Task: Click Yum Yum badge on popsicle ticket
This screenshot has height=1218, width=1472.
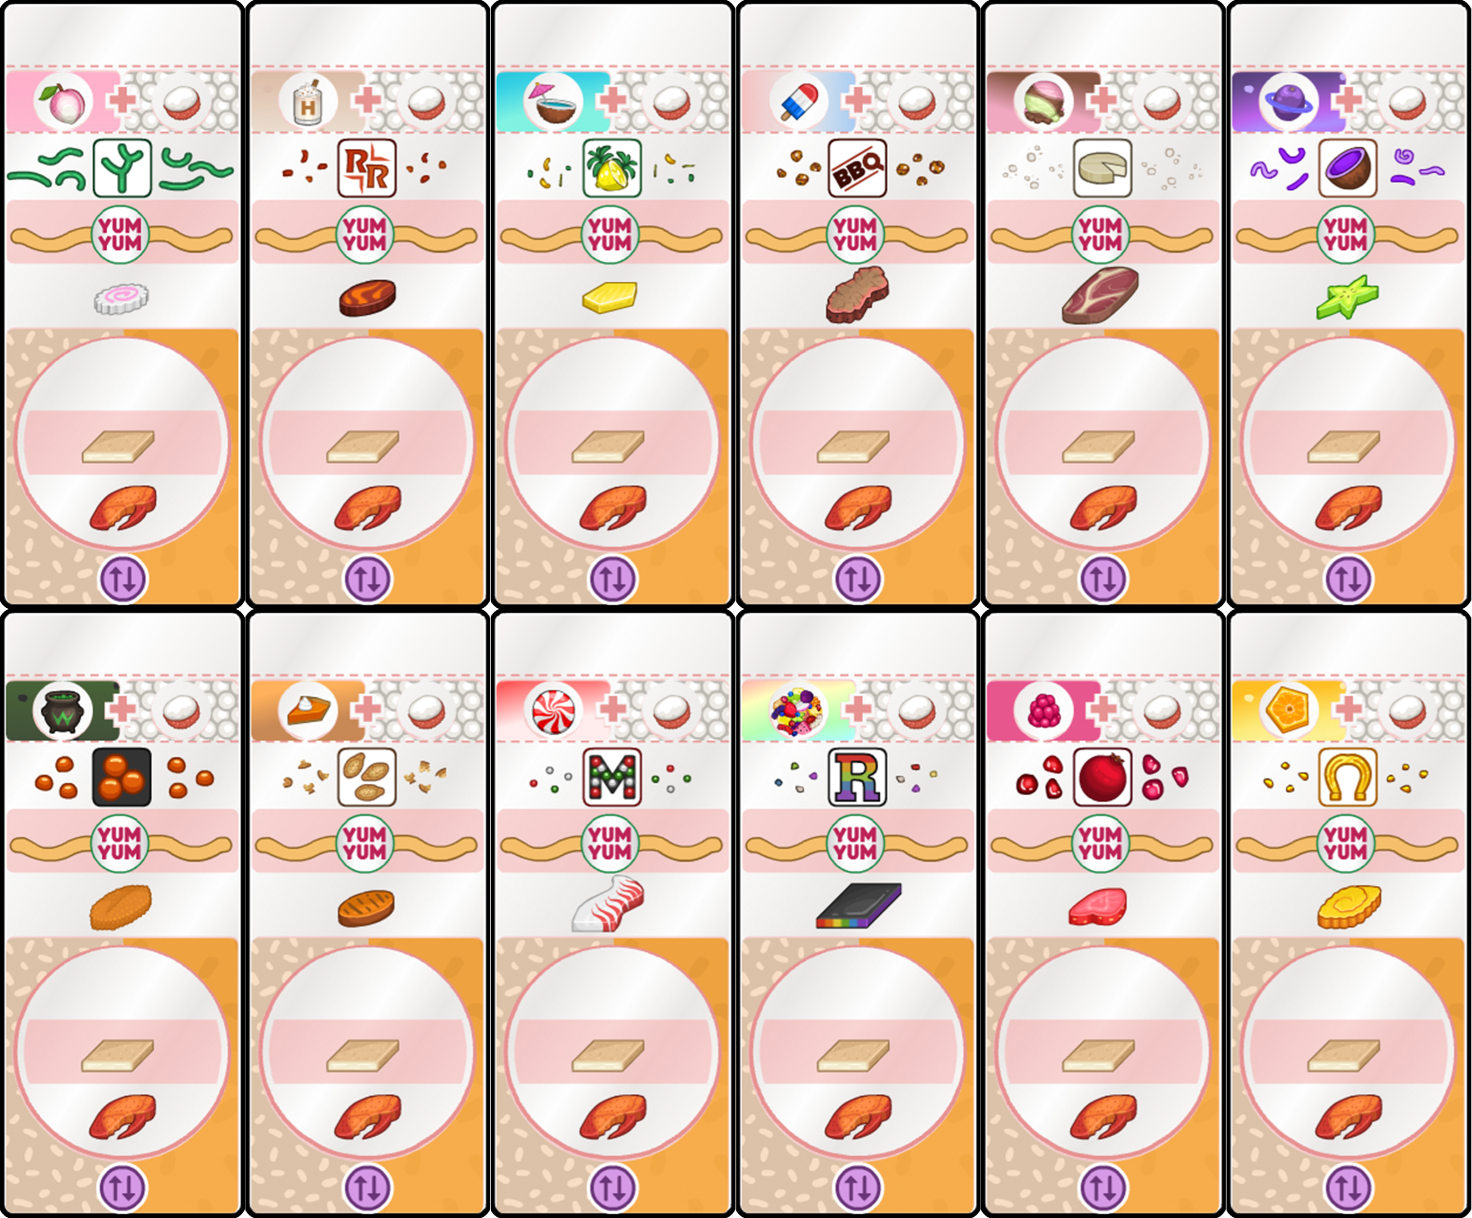Action: (x=856, y=234)
